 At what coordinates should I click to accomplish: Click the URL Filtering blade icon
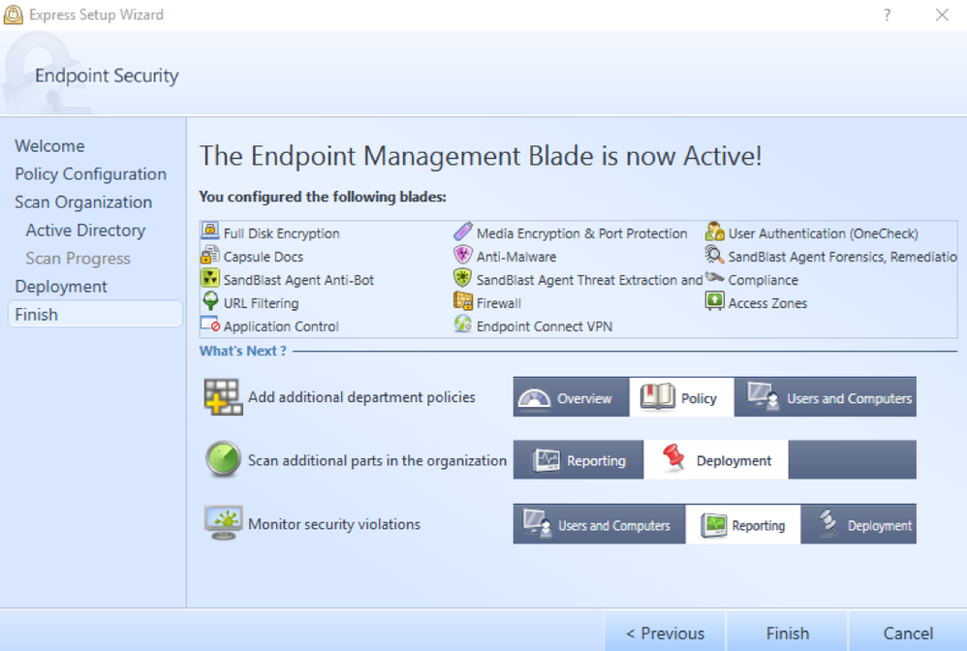[x=209, y=301]
